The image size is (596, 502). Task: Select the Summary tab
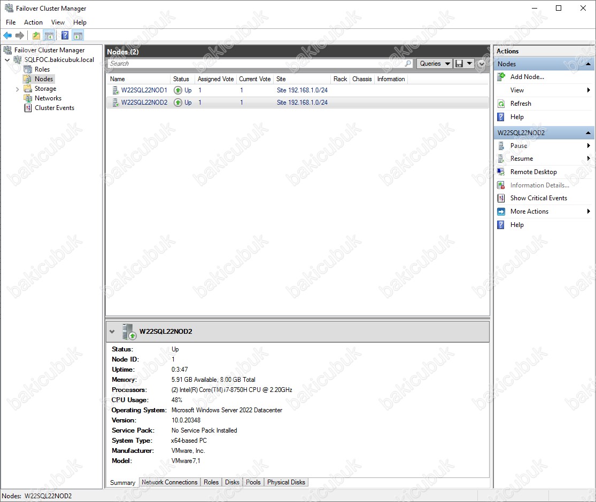122,483
